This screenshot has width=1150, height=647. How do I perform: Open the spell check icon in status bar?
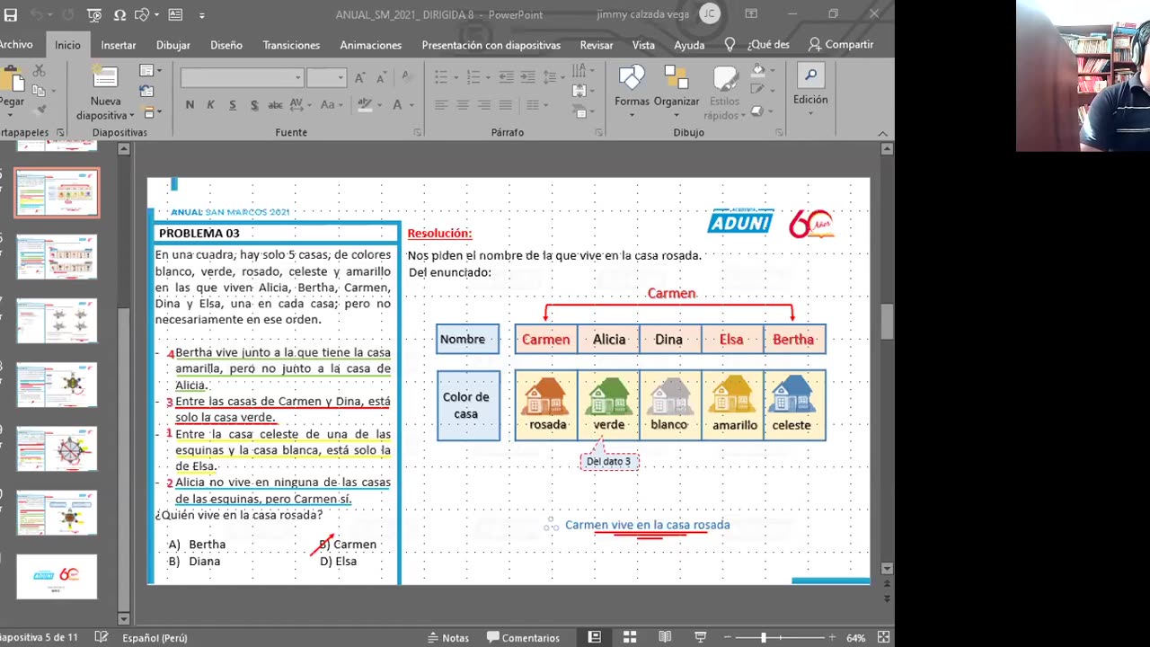point(102,637)
